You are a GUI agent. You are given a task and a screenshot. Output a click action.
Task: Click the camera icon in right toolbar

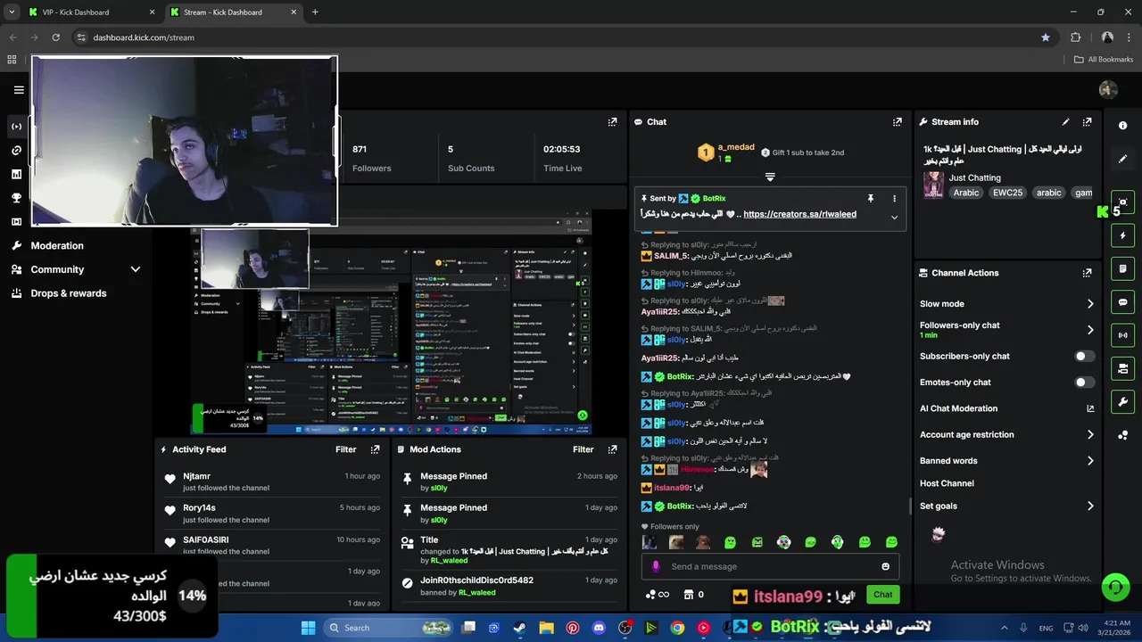coord(1122,202)
